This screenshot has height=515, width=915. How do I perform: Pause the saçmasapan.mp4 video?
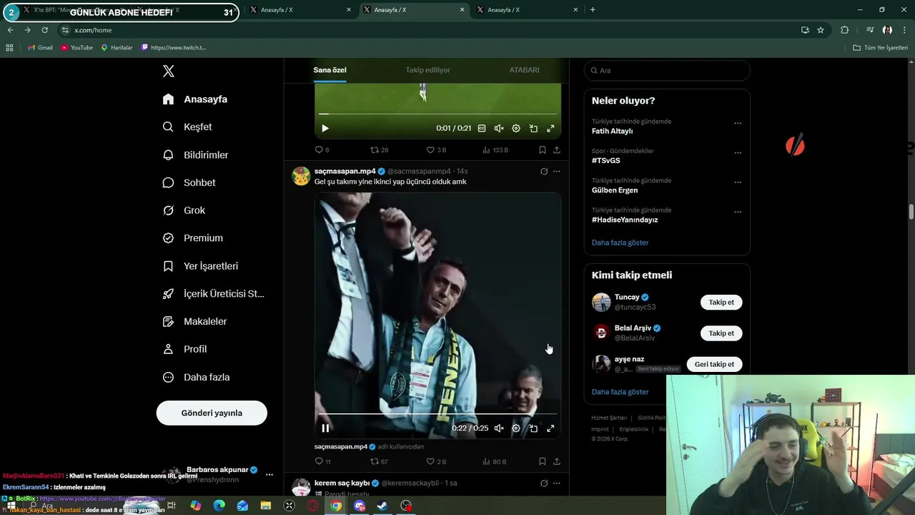coord(325,428)
